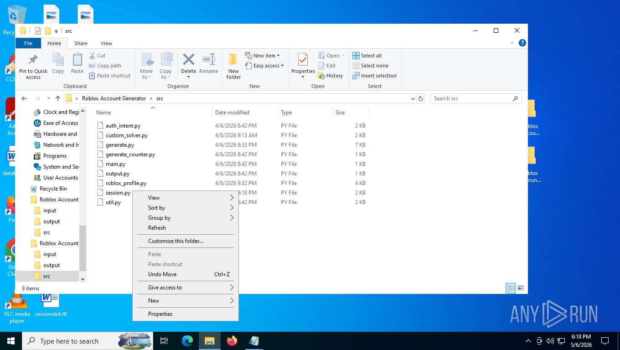
Task: Choose Undo Move in context menu
Action: click(x=186, y=274)
